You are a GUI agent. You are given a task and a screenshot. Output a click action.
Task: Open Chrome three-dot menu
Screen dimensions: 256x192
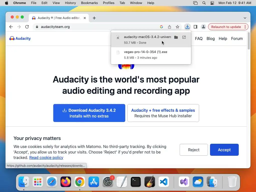(245, 27)
